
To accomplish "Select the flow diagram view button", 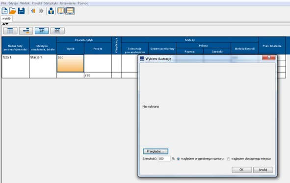I will click(26, 31).
